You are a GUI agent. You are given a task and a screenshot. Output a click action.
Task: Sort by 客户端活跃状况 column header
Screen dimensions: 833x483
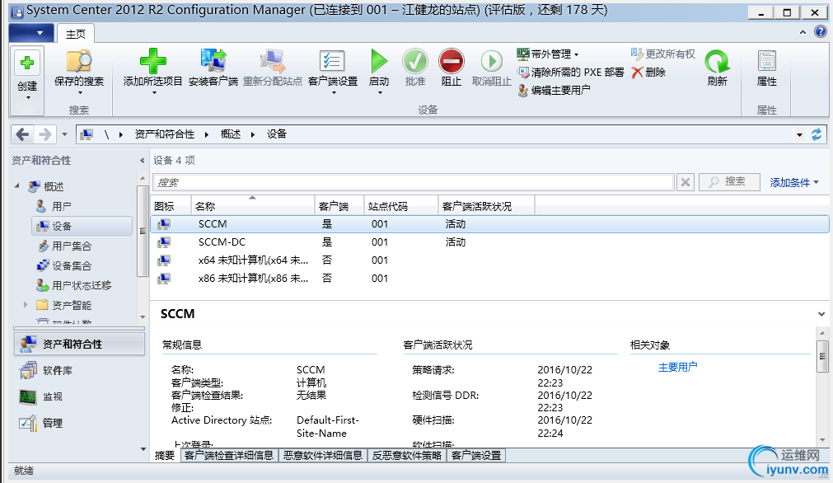tap(486, 205)
